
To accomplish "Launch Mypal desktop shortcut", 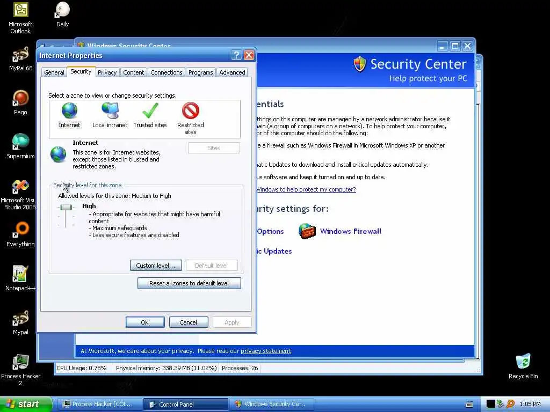I will [x=20, y=322].
